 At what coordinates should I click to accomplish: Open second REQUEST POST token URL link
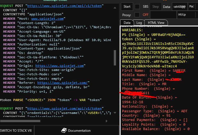[64, 108]
